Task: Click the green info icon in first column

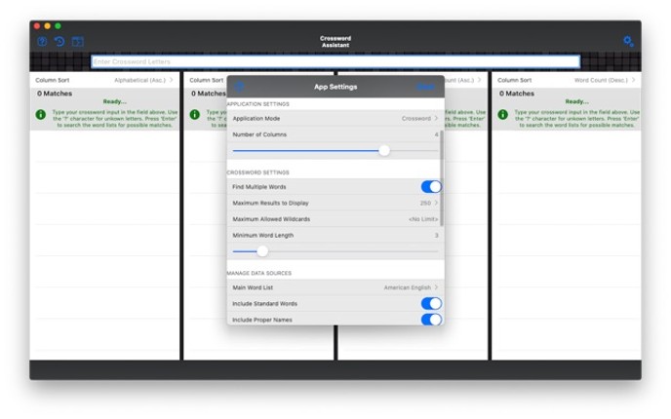Action: click(x=41, y=115)
